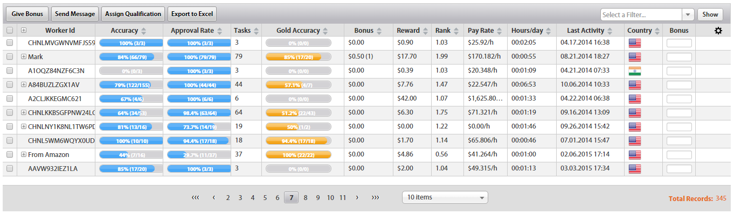Go to page 5
This screenshot has height=214, width=734.
(265, 197)
